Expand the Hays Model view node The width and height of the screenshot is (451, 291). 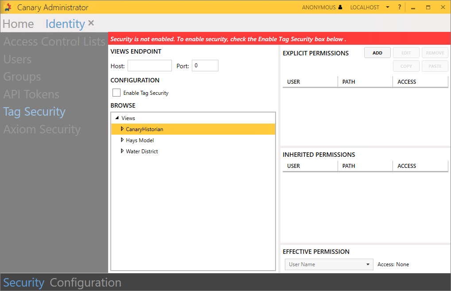point(122,140)
